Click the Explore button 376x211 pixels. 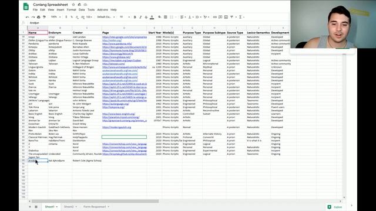[335, 207]
